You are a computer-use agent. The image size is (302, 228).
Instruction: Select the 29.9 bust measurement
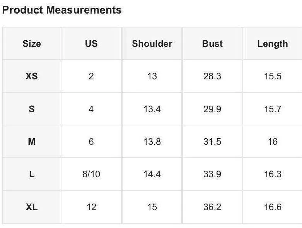tap(212, 109)
